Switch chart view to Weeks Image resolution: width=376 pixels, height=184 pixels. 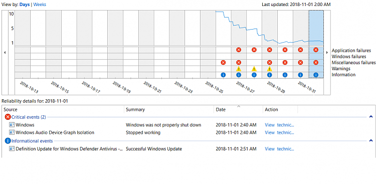pyautogui.click(x=40, y=5)
